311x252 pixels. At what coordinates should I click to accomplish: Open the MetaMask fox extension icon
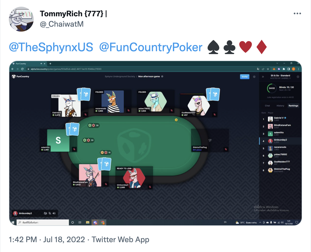(x=274, y=69)
